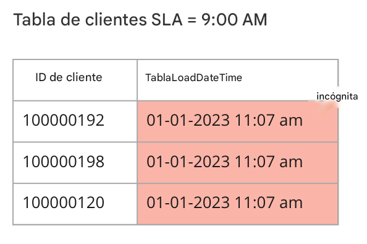
Task: Click '11:07 am' in the second data row
Action: click(269, 162)
